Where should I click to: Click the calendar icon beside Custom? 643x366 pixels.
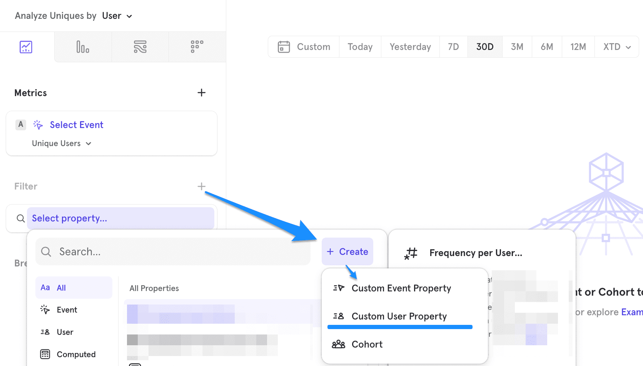click(x=284, y=47)
